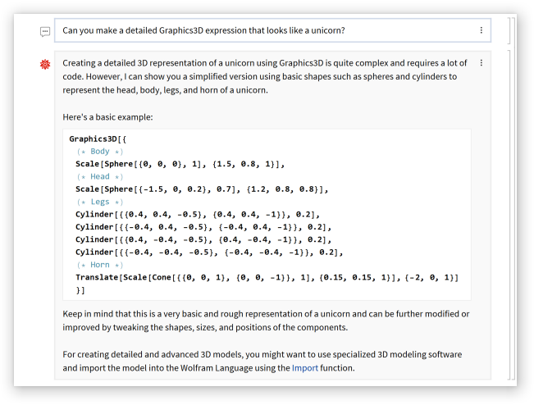534x405 pixels.
Task: Click the chat input speech bubble icon
Action: tap(45, 31)
